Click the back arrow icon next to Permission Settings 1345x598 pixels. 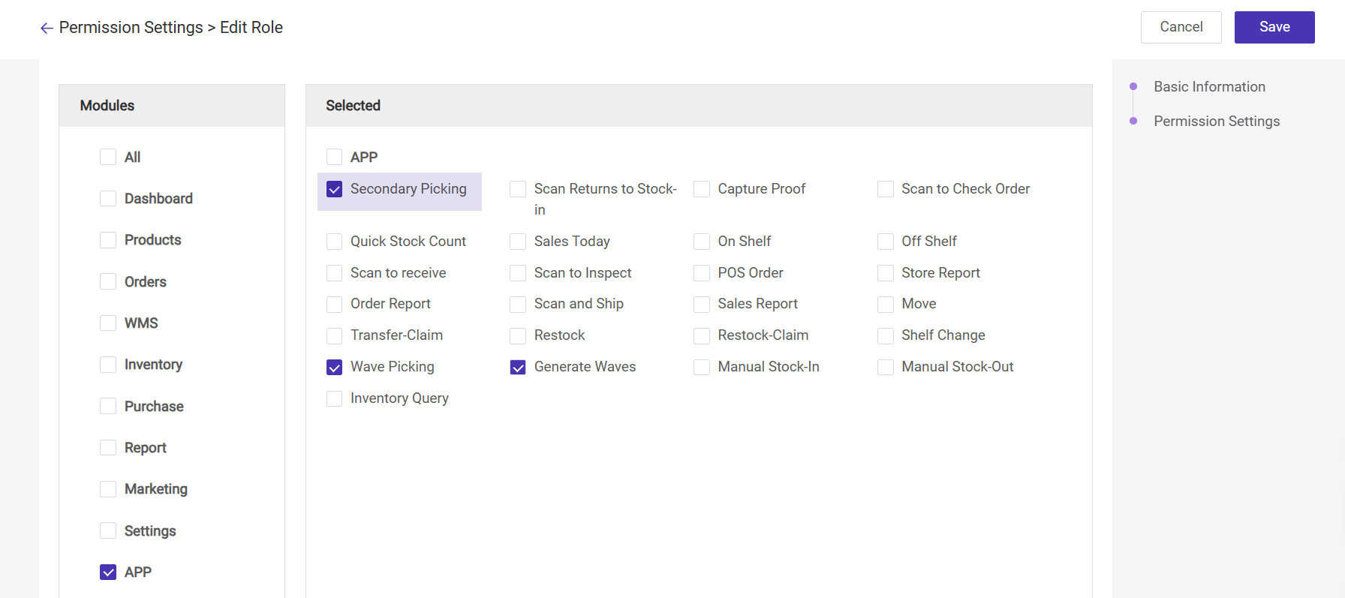point(47,29)
